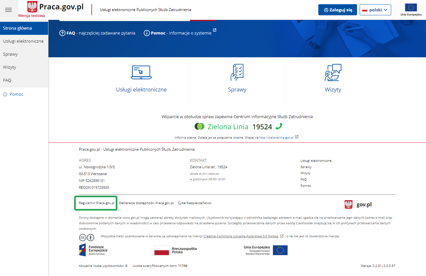Viewport: 426px width, 276px height.
Task: Open Deklaracja dostępności Praca.gov.pl link
Action: tap(146, 203)
